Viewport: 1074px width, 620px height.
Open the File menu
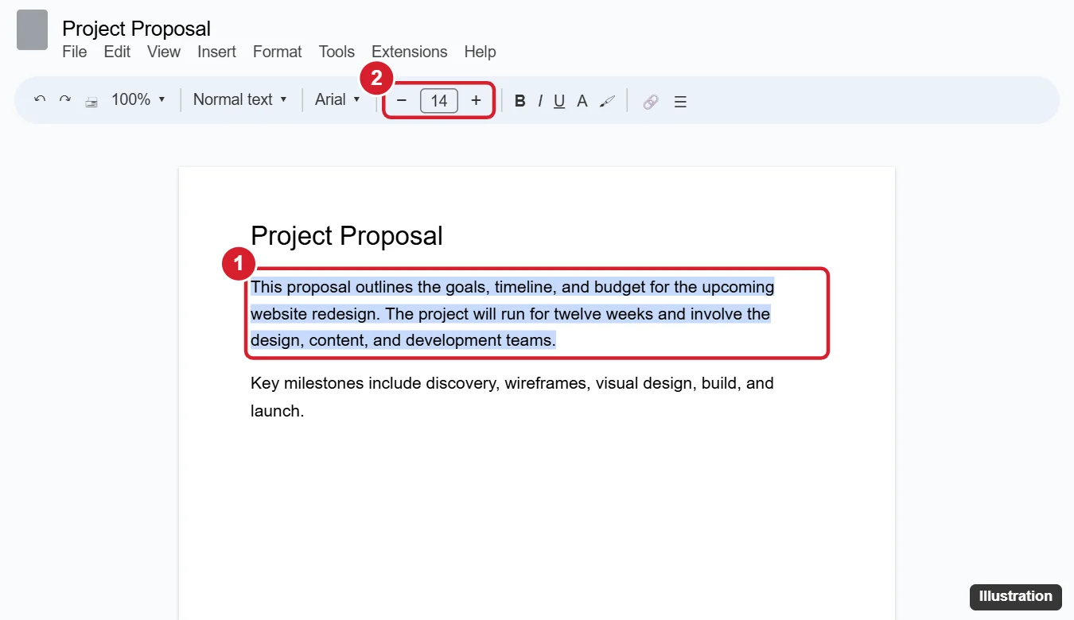tap(75, 52)
